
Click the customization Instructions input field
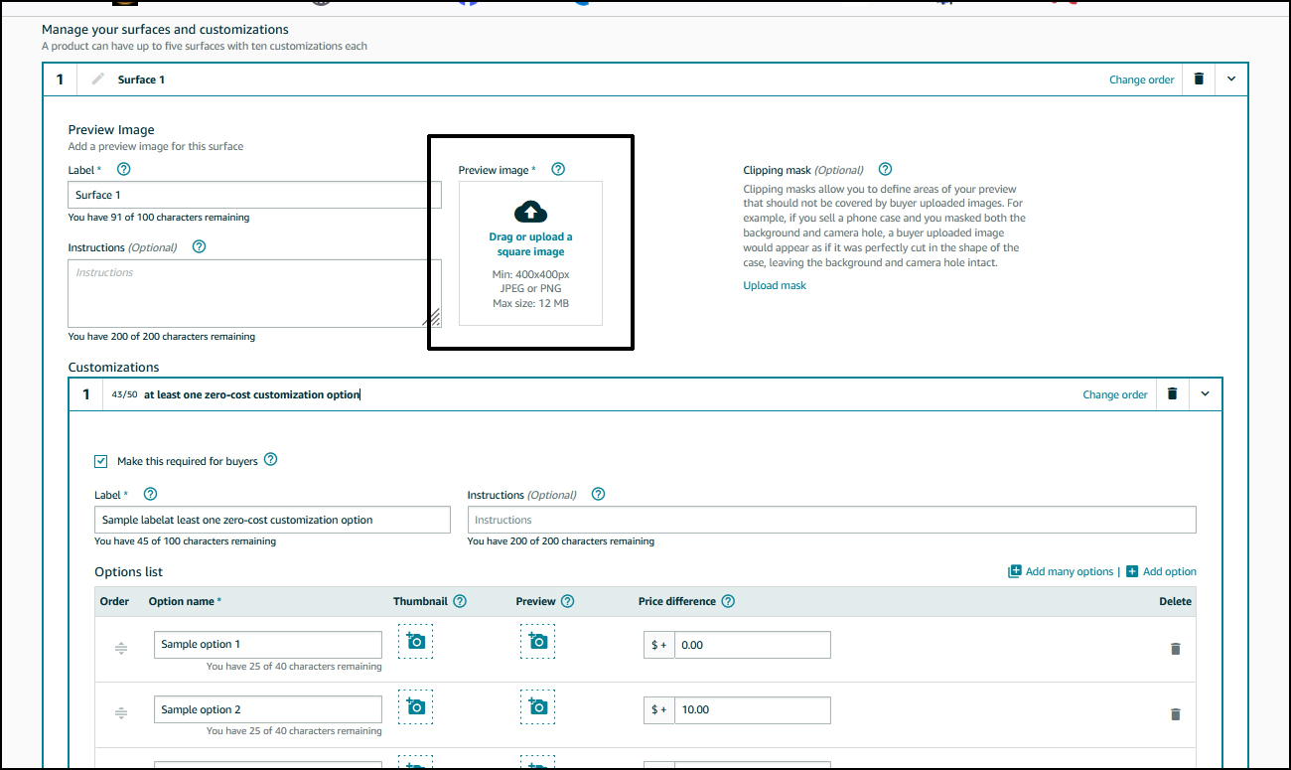(832, 520)
